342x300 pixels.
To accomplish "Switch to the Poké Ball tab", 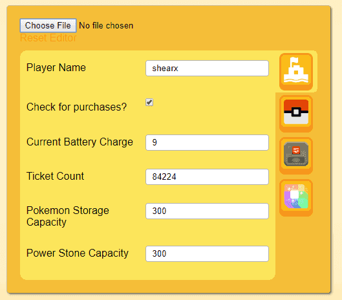I will tap(296, 114).
